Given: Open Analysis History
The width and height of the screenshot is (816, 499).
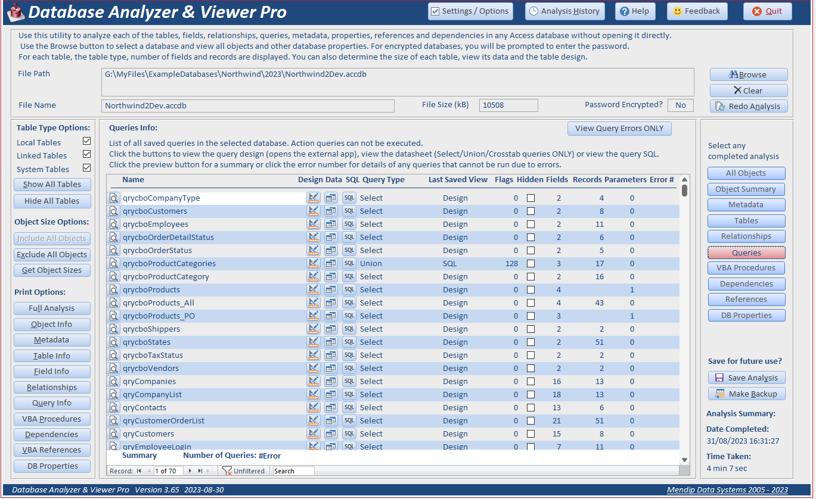Looking at the screenshot, I should (565, 11).
